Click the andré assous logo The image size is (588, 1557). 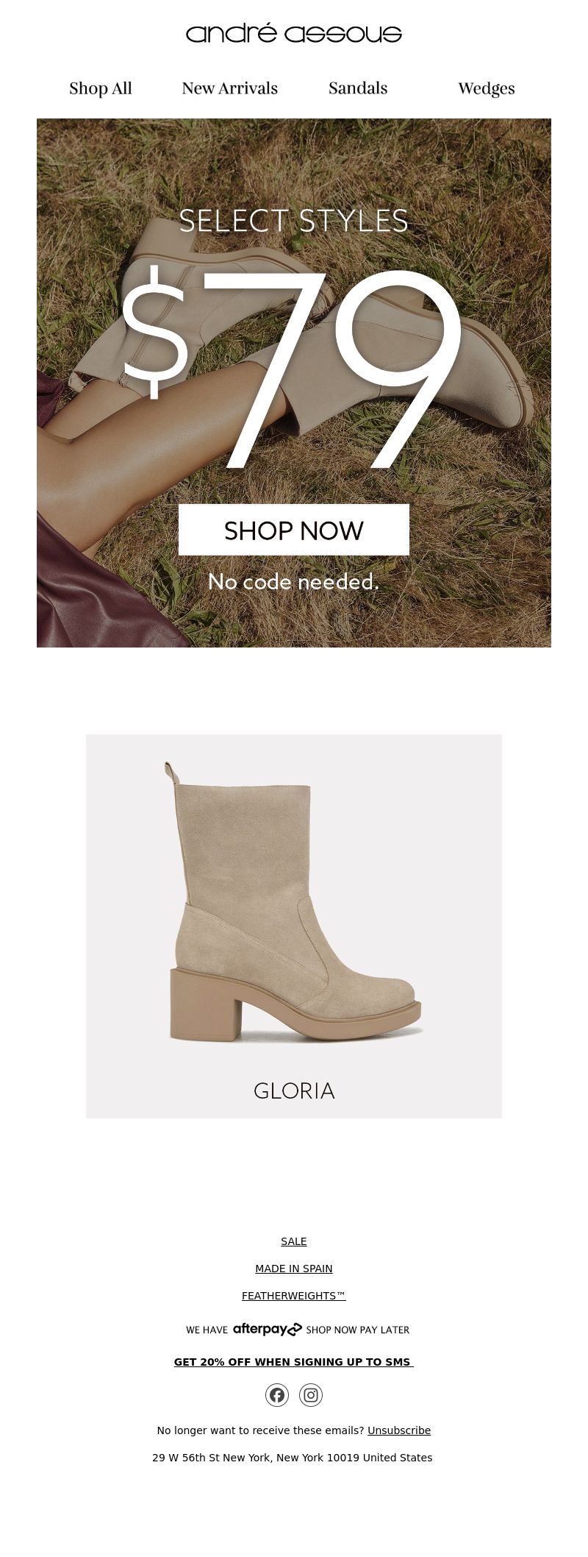click(294, 33)
